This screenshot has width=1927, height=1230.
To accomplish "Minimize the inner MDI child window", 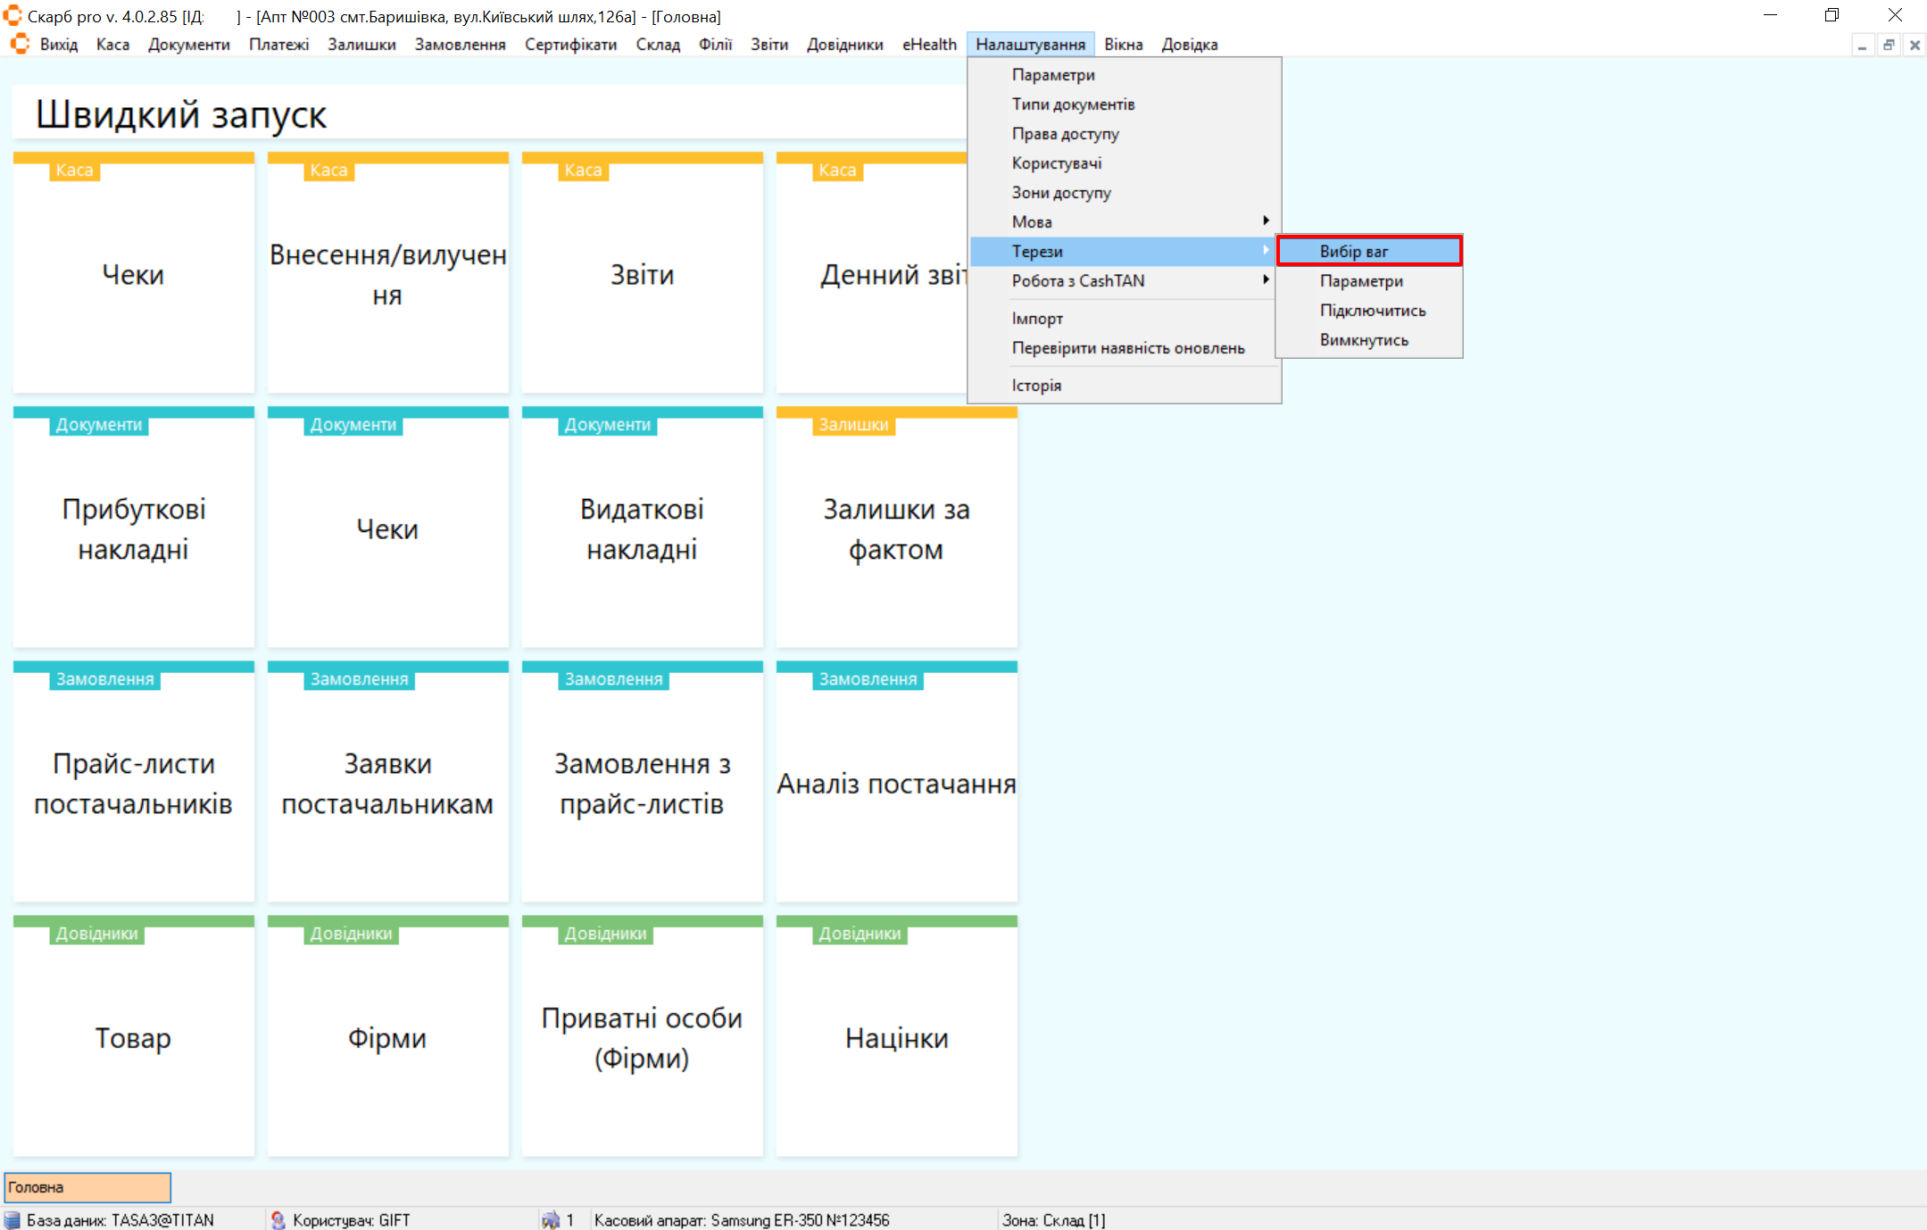I will point(1862,45).
